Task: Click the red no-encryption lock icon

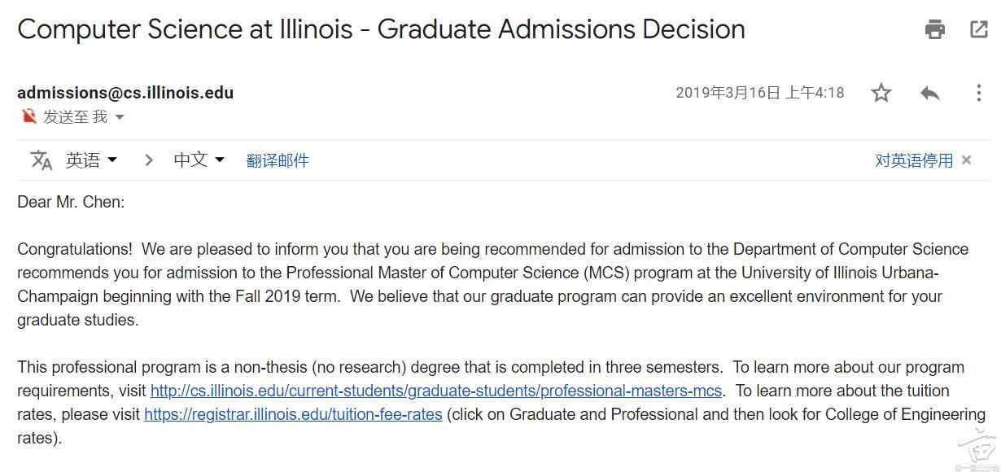Action: pyautogui.click(x=29, y=116)
